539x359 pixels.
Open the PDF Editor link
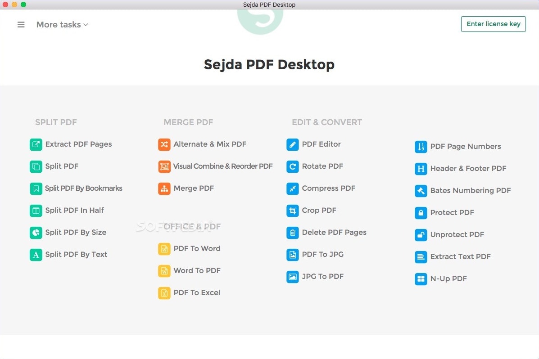tap(321, 144)
